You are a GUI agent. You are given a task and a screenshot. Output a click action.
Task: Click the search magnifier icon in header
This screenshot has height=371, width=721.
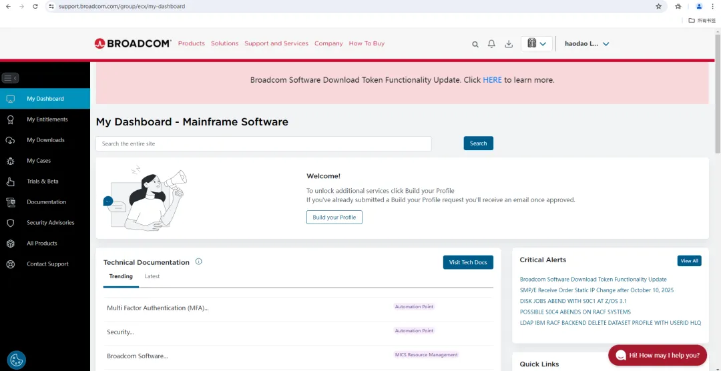(x=475, y=44)
